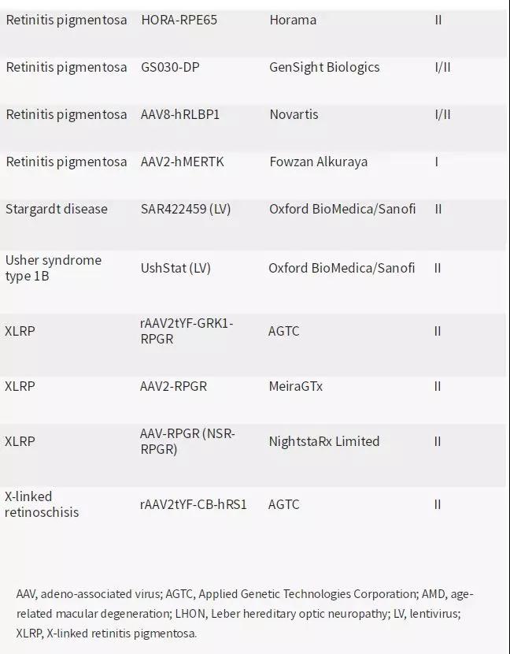
Task: Select the Novartis sponsor text
Action: click(294, 114)
